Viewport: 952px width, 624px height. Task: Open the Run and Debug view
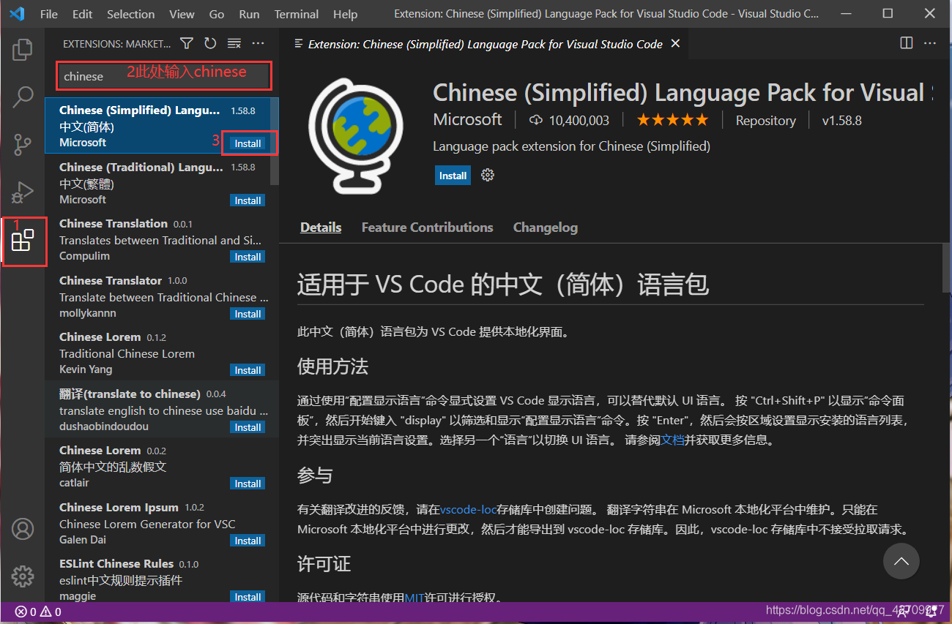pos(23,192)
